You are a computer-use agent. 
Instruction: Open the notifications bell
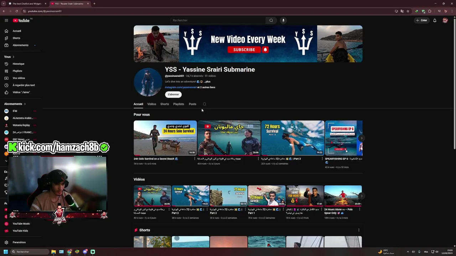[x=435, y=20]
